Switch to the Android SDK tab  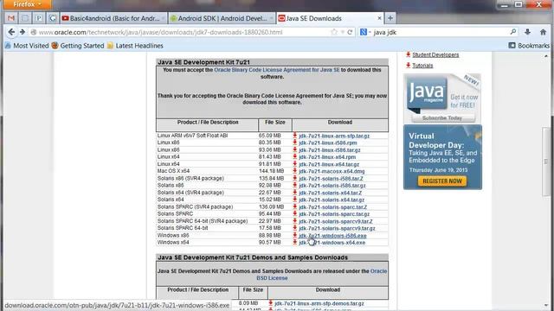[x=222, y=18]
